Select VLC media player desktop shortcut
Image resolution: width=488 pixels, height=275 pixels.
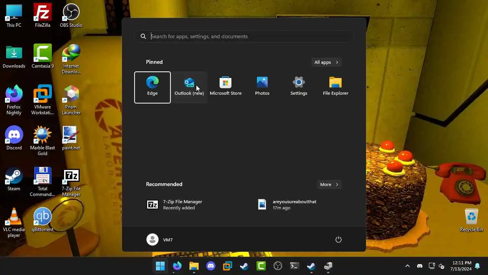pos(14,223)
